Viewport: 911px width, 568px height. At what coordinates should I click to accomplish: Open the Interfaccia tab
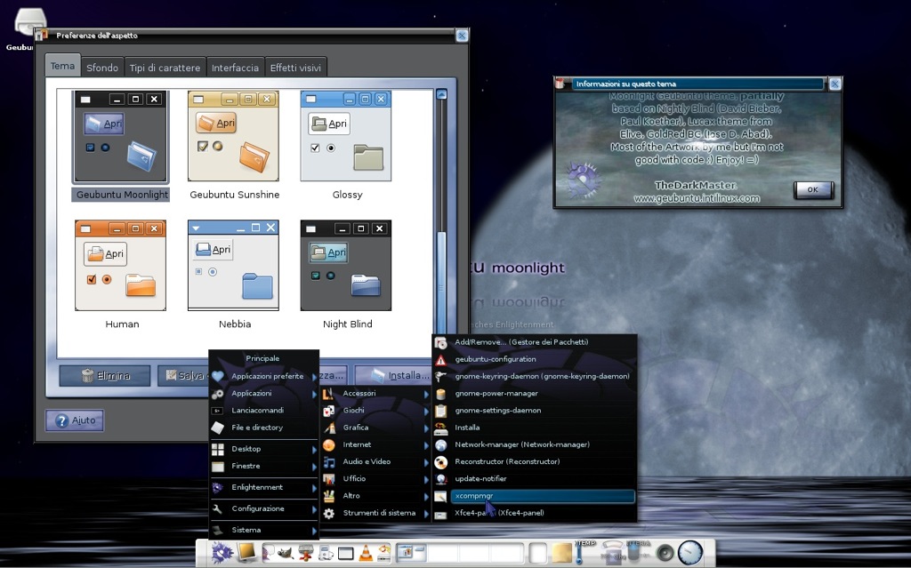pos(235,68)
